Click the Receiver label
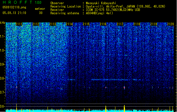This screenshot has height=112, width=177. 57,10
